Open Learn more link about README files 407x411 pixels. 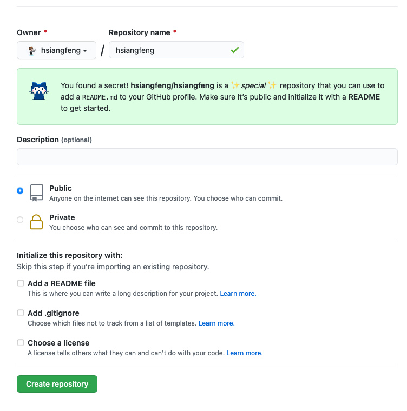pyautogui.click(x=238, y=294)
